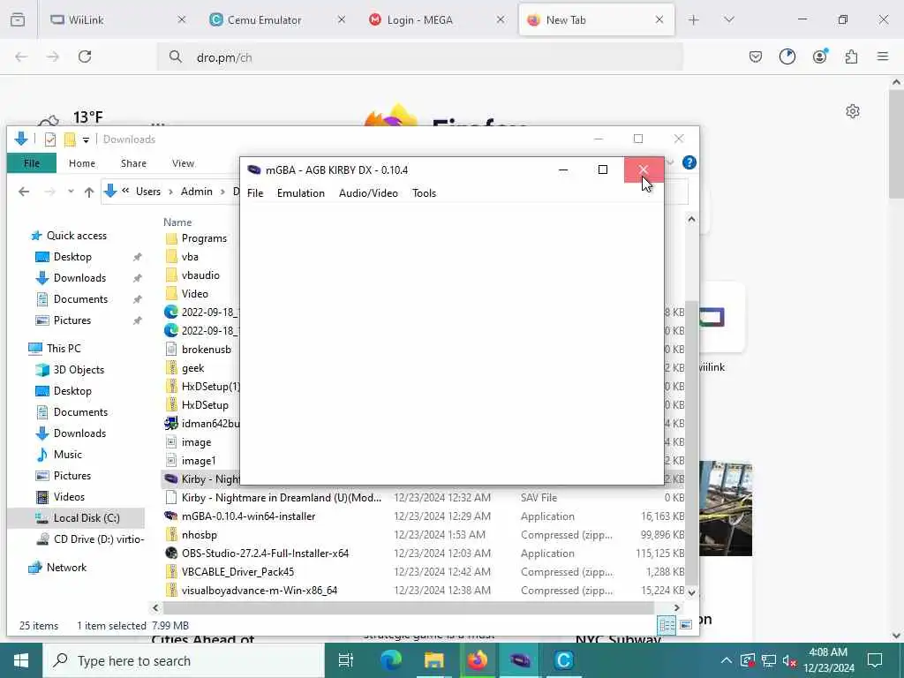Open Task View on the taskbar
This screenshot has height=678, width=904.
click(345, 660)
